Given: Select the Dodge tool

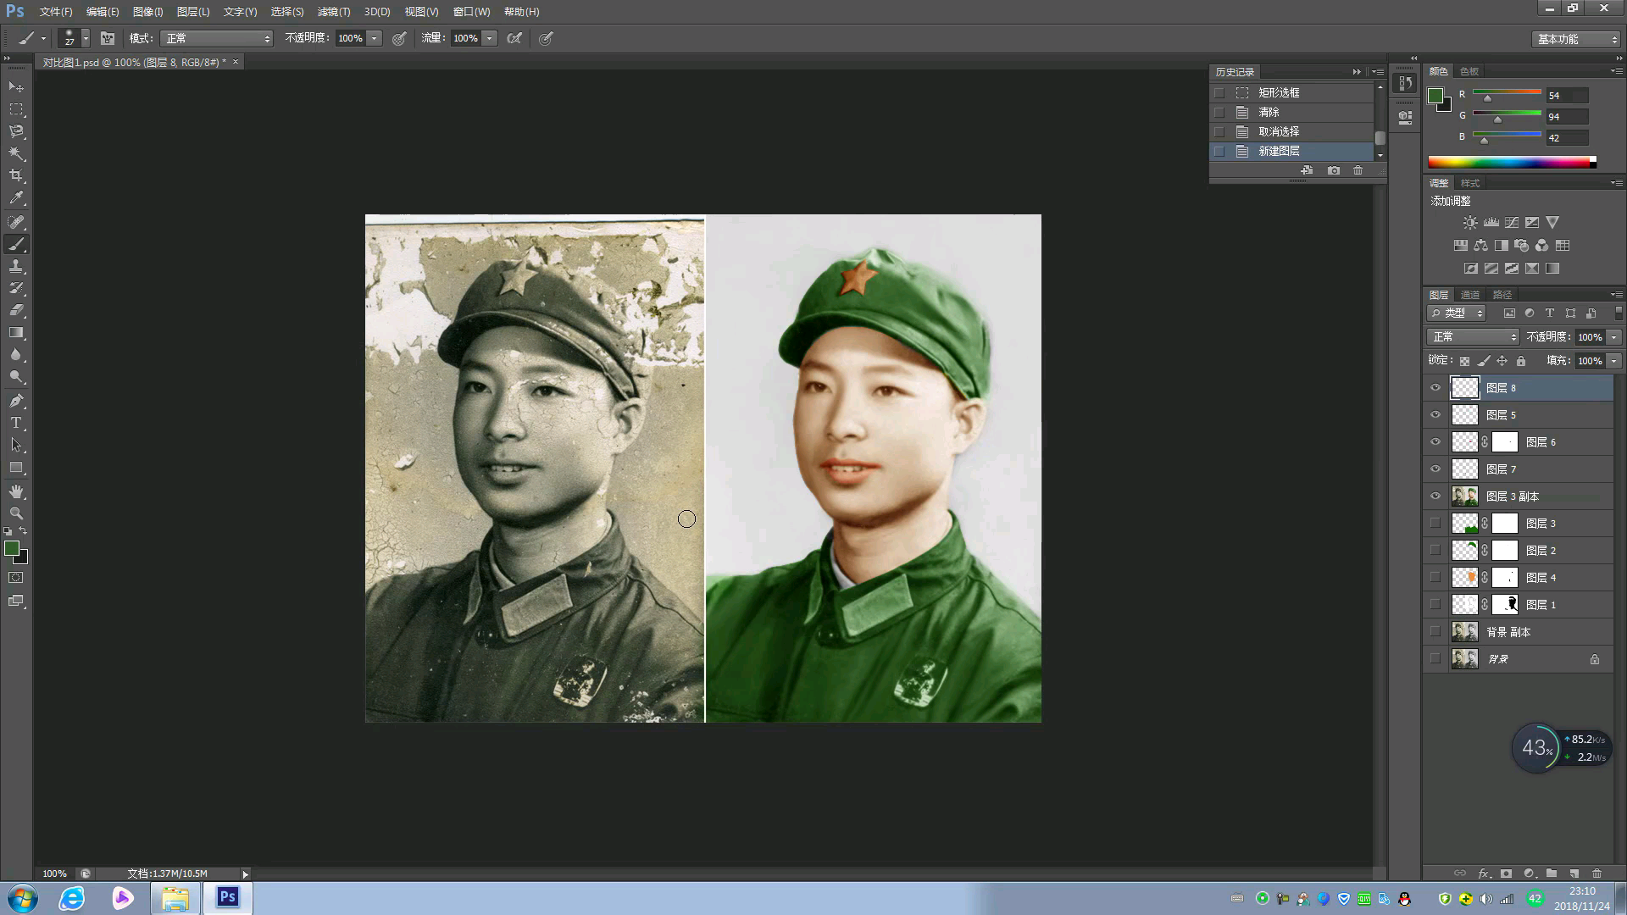Looking at the screenshot, I should pos(16,377).
